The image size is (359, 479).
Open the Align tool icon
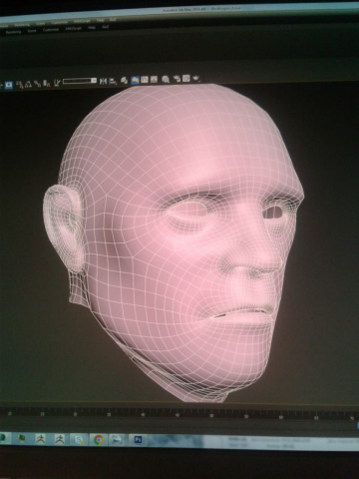point(113,81)
